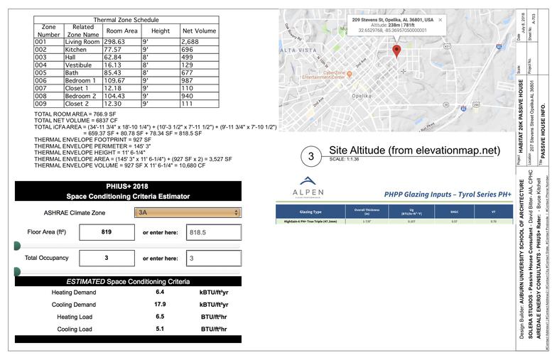Click the 'Glazing Type' table header
The width and height of the screenshot is (557, 360).
point(310,212)
